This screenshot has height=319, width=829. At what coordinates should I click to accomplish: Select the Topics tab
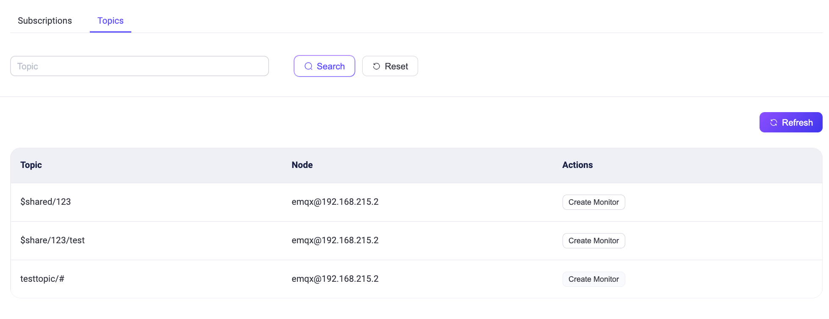coord(111,21)
